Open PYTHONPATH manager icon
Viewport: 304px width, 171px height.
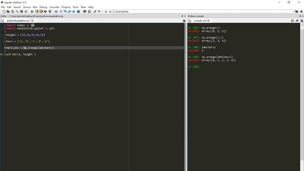pyautogui.click(x=99, y=11)
